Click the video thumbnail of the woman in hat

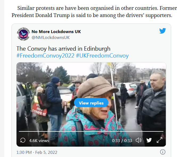[x=91, y=104]
